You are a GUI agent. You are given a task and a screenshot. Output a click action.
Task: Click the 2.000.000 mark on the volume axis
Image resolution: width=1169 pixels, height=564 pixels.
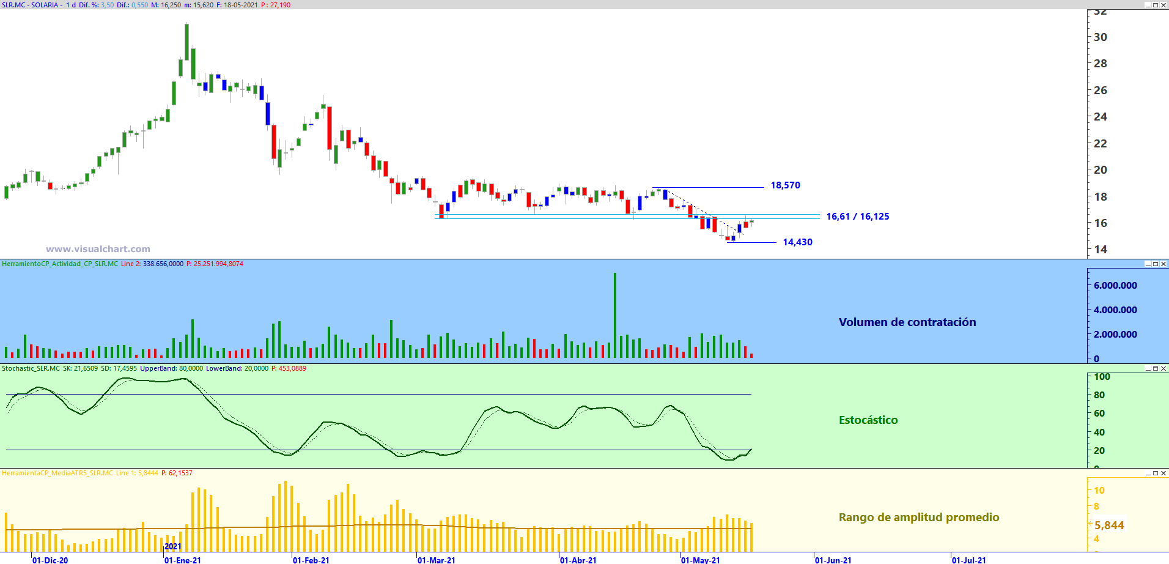(1116, 334)
